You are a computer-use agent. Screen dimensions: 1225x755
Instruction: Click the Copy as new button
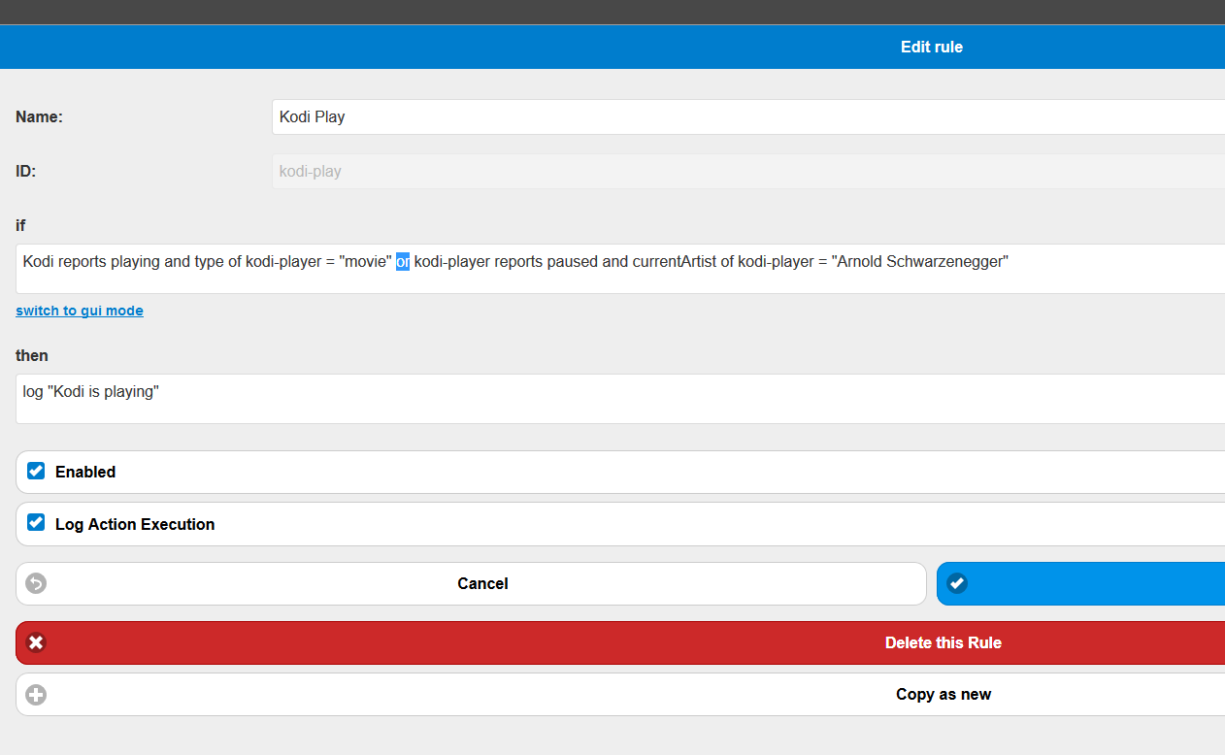pyautogui.click(x=620, y=695)
